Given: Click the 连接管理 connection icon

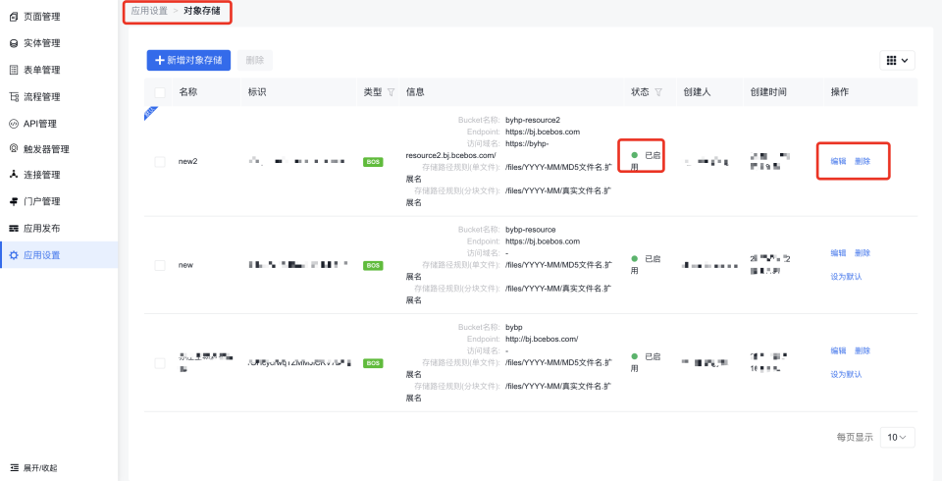Looking at the screenshot, I should (14, 175).
